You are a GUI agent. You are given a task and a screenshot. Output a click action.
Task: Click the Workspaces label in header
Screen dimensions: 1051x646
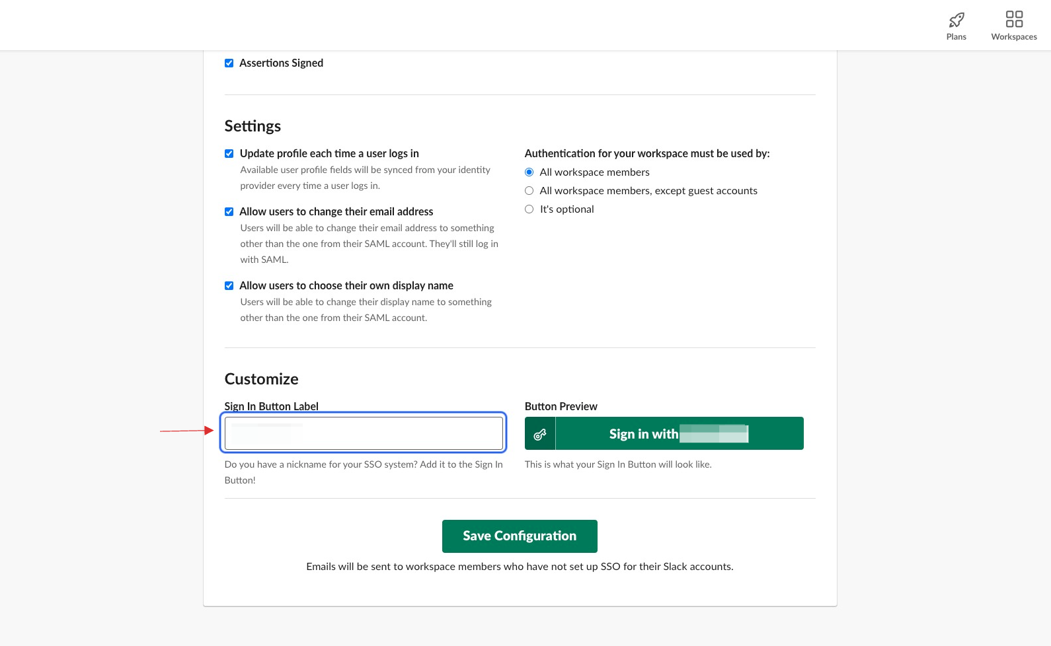click(1014, 37)
